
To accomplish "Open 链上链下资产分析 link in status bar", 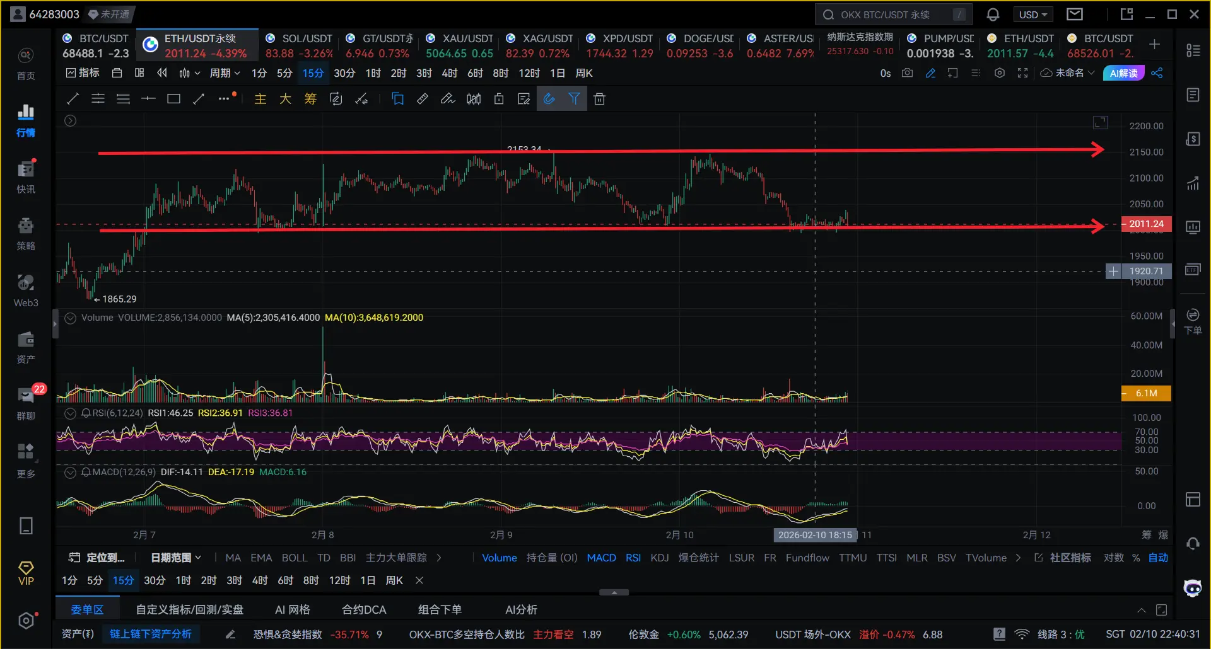I will (x=151, y=634).
